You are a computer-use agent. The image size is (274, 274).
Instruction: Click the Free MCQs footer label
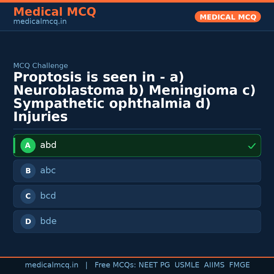pyautogui.click(x=115, y=265)
